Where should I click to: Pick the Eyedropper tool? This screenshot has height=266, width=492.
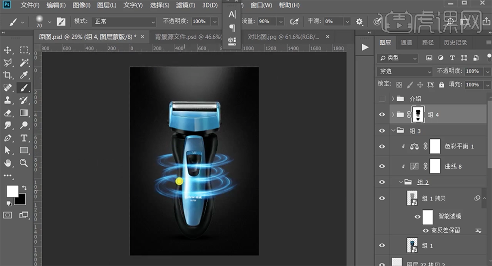click(x=23, y=75)
